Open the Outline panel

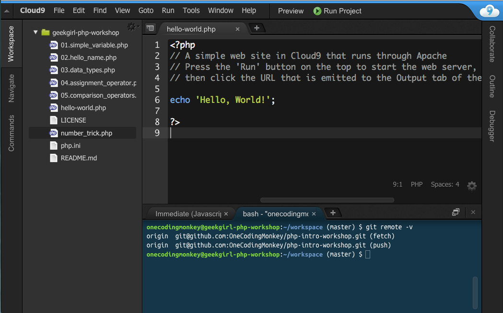[492, 87]
